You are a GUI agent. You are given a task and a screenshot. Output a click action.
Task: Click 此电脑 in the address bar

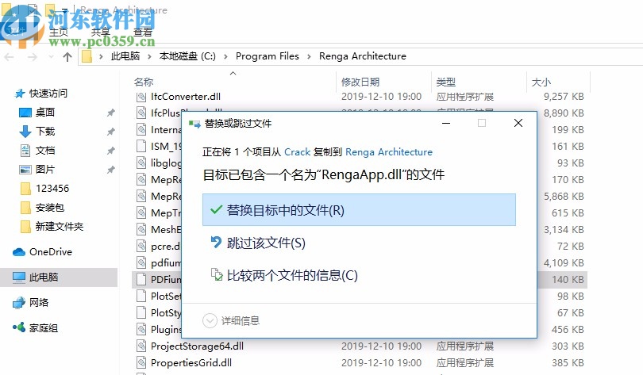click(x=125, y=56)
